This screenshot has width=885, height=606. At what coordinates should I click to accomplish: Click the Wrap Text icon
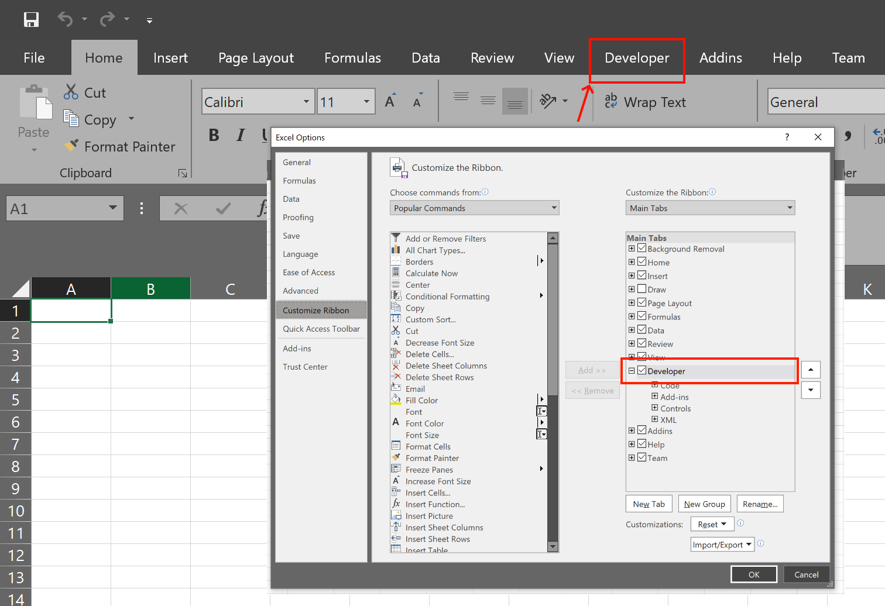611,101
